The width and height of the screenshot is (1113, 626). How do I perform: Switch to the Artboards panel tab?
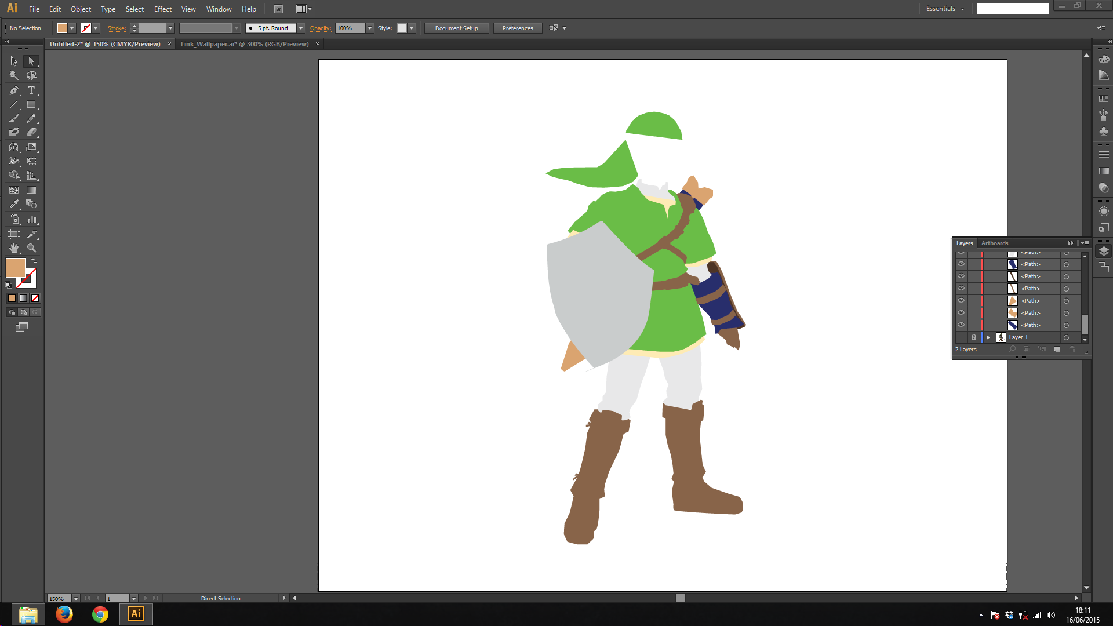tap(995, 243)
